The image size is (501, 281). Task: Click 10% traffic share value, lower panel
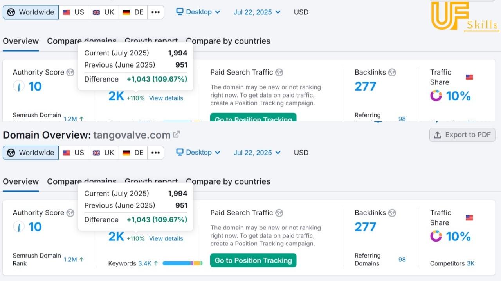click(458, 236)
